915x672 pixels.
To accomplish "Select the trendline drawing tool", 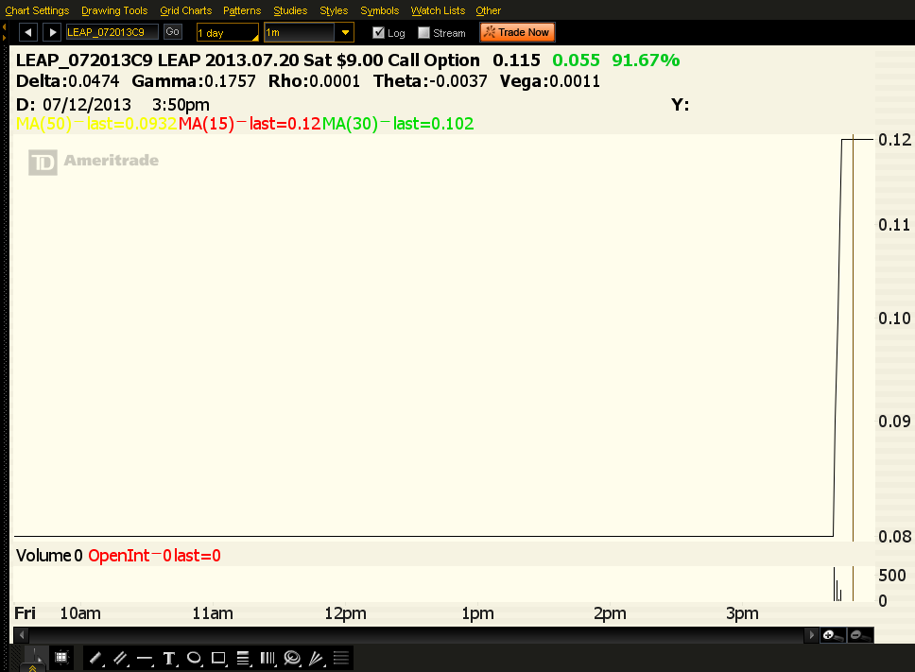I will coord(95,658).
